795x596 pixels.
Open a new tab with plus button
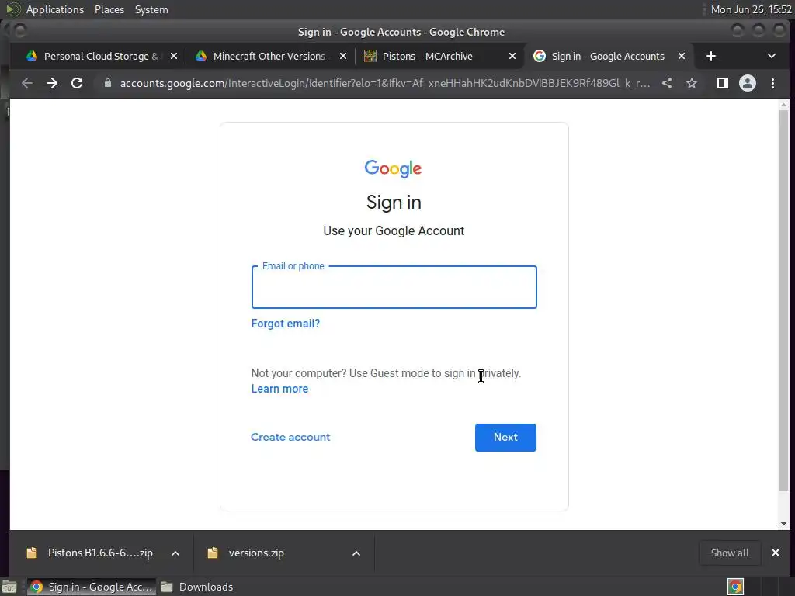pos(711,56)
